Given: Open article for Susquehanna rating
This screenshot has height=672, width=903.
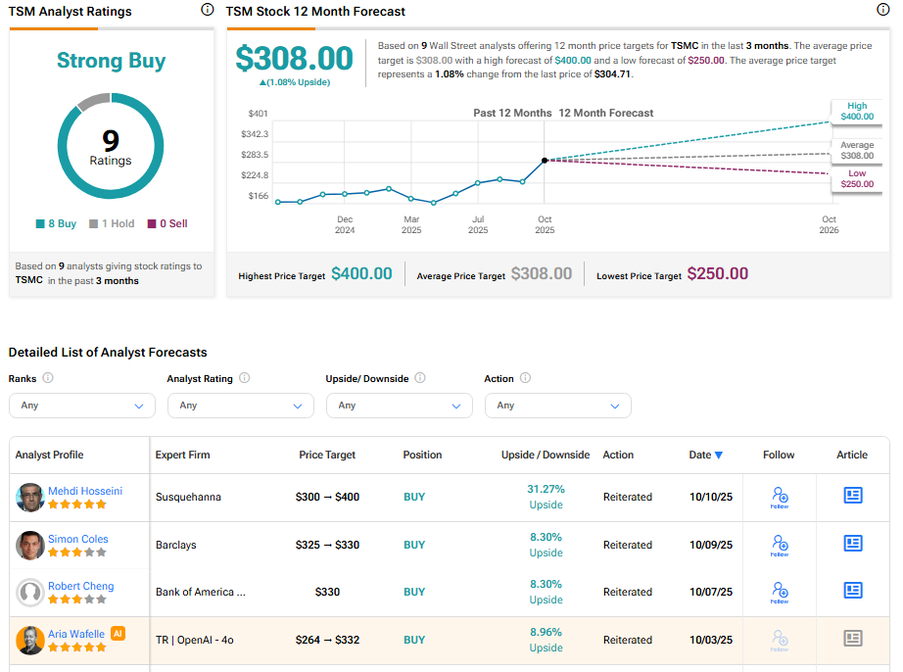Looking at the screenshot, I should click(x=853, y=496).
